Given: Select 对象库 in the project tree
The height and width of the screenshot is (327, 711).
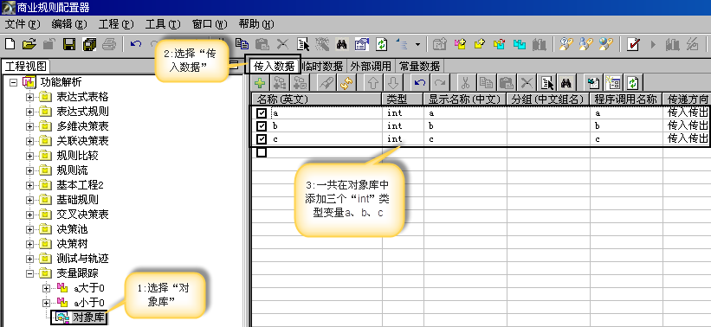Looking at the screenshot, I should point(88,317).
